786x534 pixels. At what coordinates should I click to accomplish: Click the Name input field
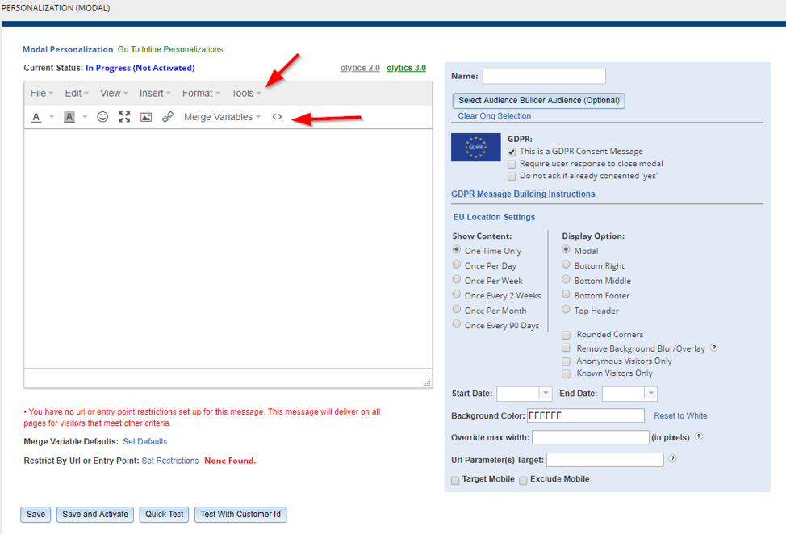point(544,77)
